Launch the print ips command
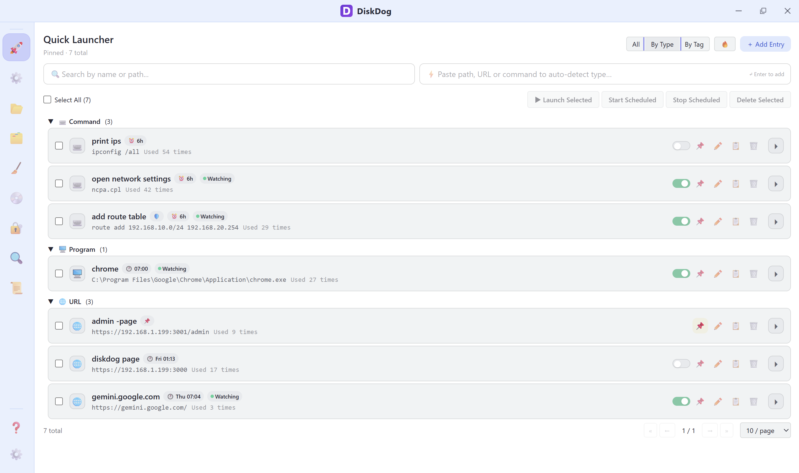Screen dimensions: 799x473 [x=776, y=146]
